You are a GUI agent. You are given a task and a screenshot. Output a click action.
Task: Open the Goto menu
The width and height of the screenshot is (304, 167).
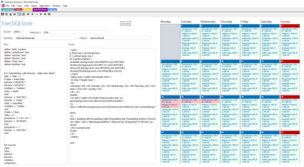coord(27,6)
